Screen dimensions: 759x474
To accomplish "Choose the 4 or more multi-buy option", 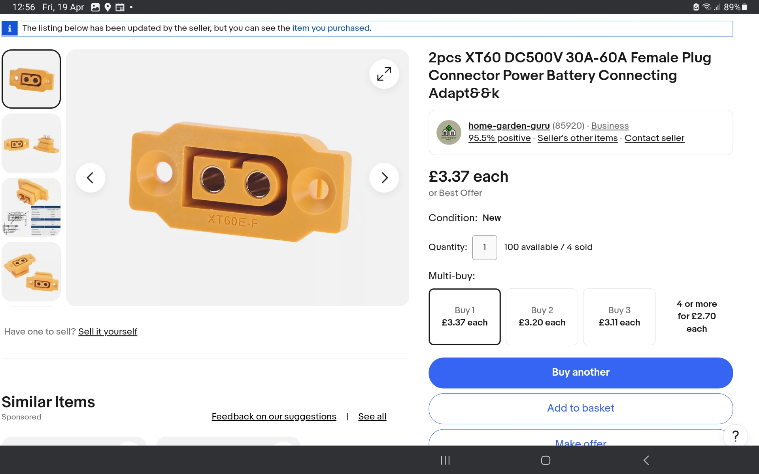I will pos(696,316).
